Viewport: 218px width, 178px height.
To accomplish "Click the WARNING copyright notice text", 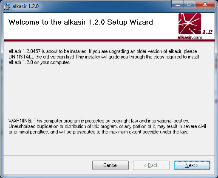I will [107, 126].
